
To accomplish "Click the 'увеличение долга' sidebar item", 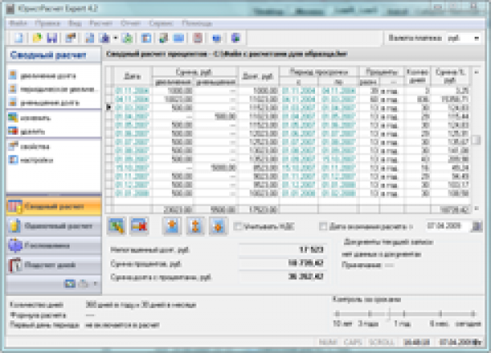I will 49,75.
